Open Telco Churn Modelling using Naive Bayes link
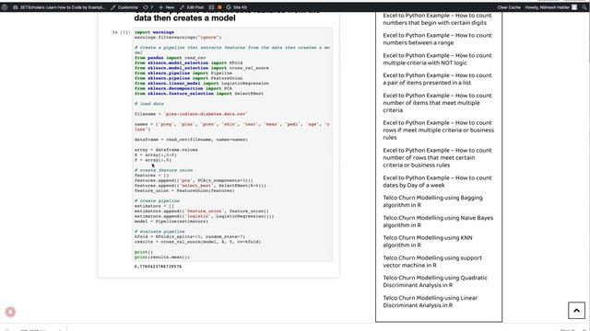The height and width of the screenshot is (331, 590). 438,222
